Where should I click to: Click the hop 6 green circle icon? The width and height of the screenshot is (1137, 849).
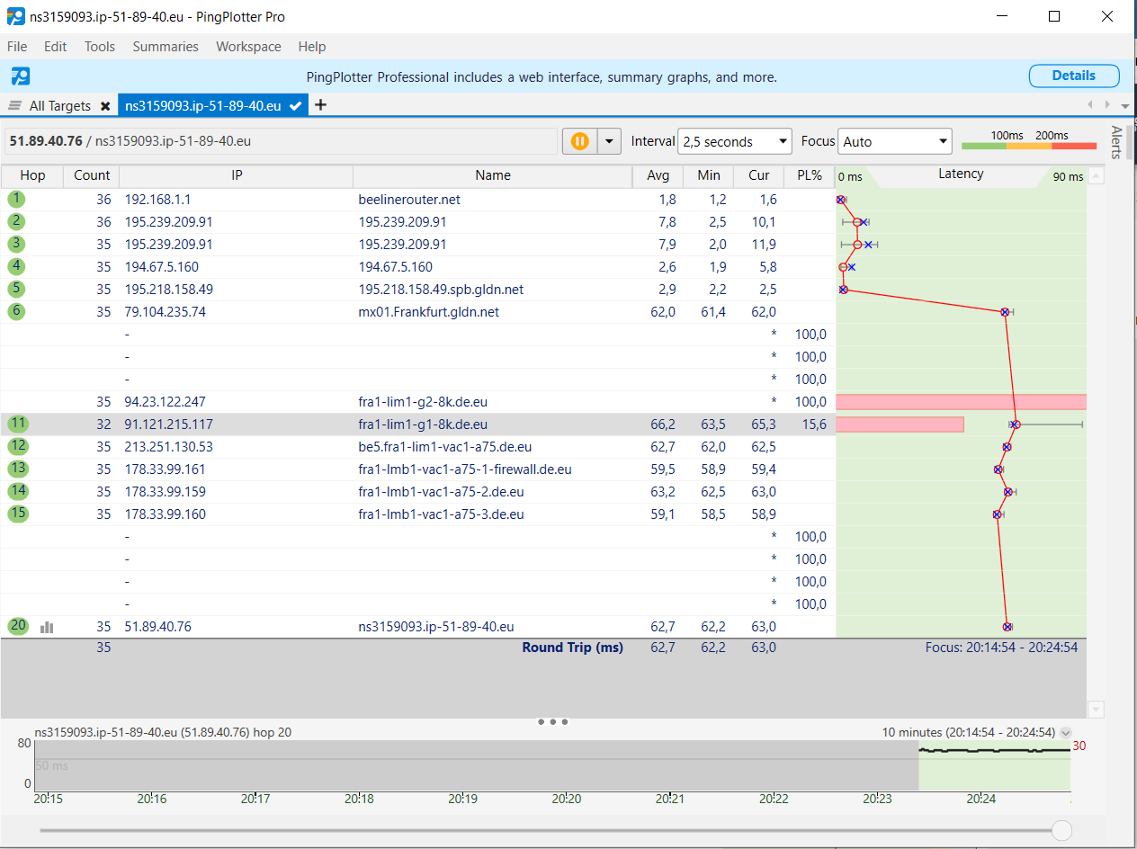(17, 312)
